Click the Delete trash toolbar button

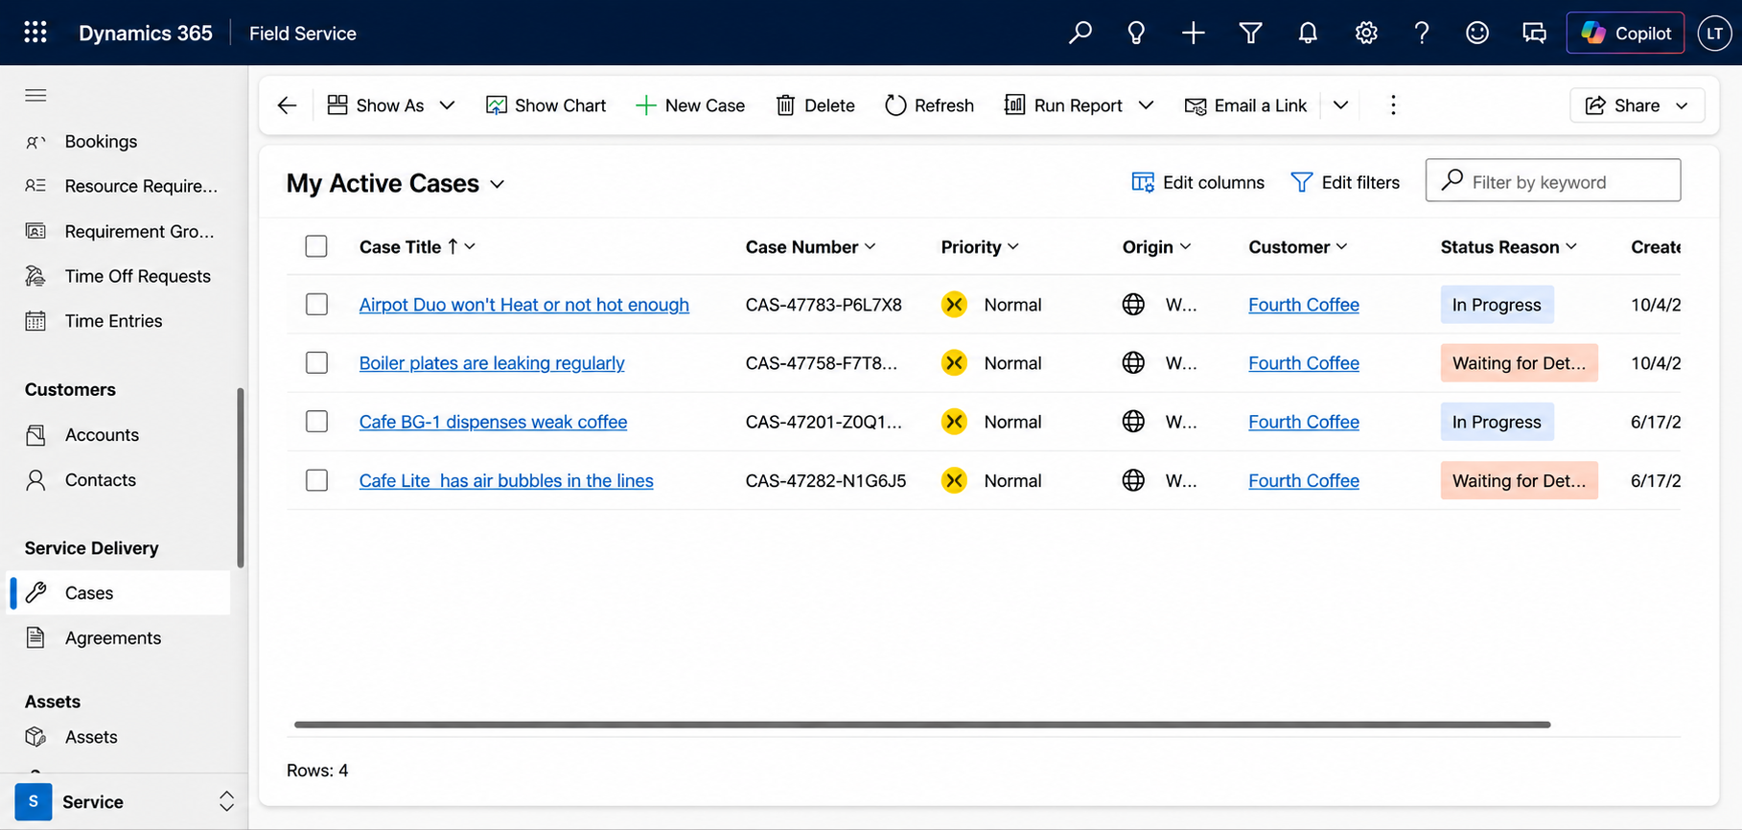click(815, 105)
